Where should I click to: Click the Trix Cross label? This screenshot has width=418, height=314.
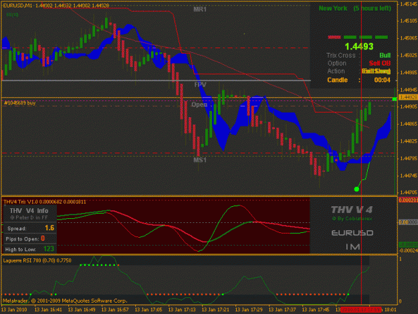(341, 56)
